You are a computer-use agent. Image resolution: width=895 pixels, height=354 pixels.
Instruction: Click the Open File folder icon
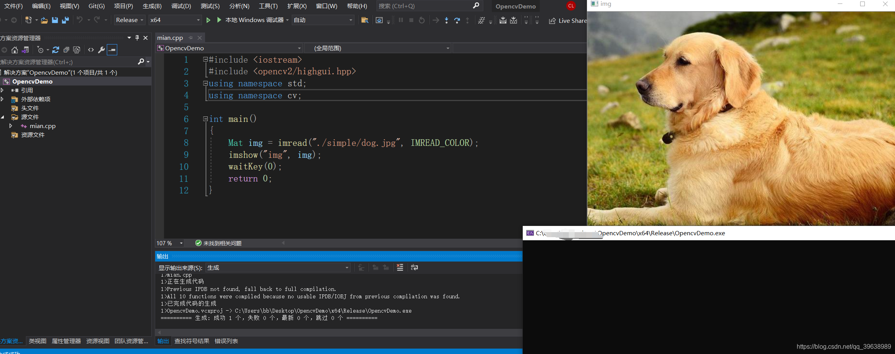pyautogui.click(x=44, y=20)
